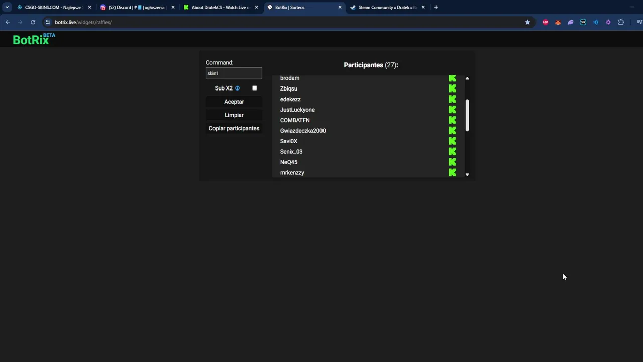Select participant name NeQ45
The width and height of the screenshot is (643, 362).
(289, 162)
